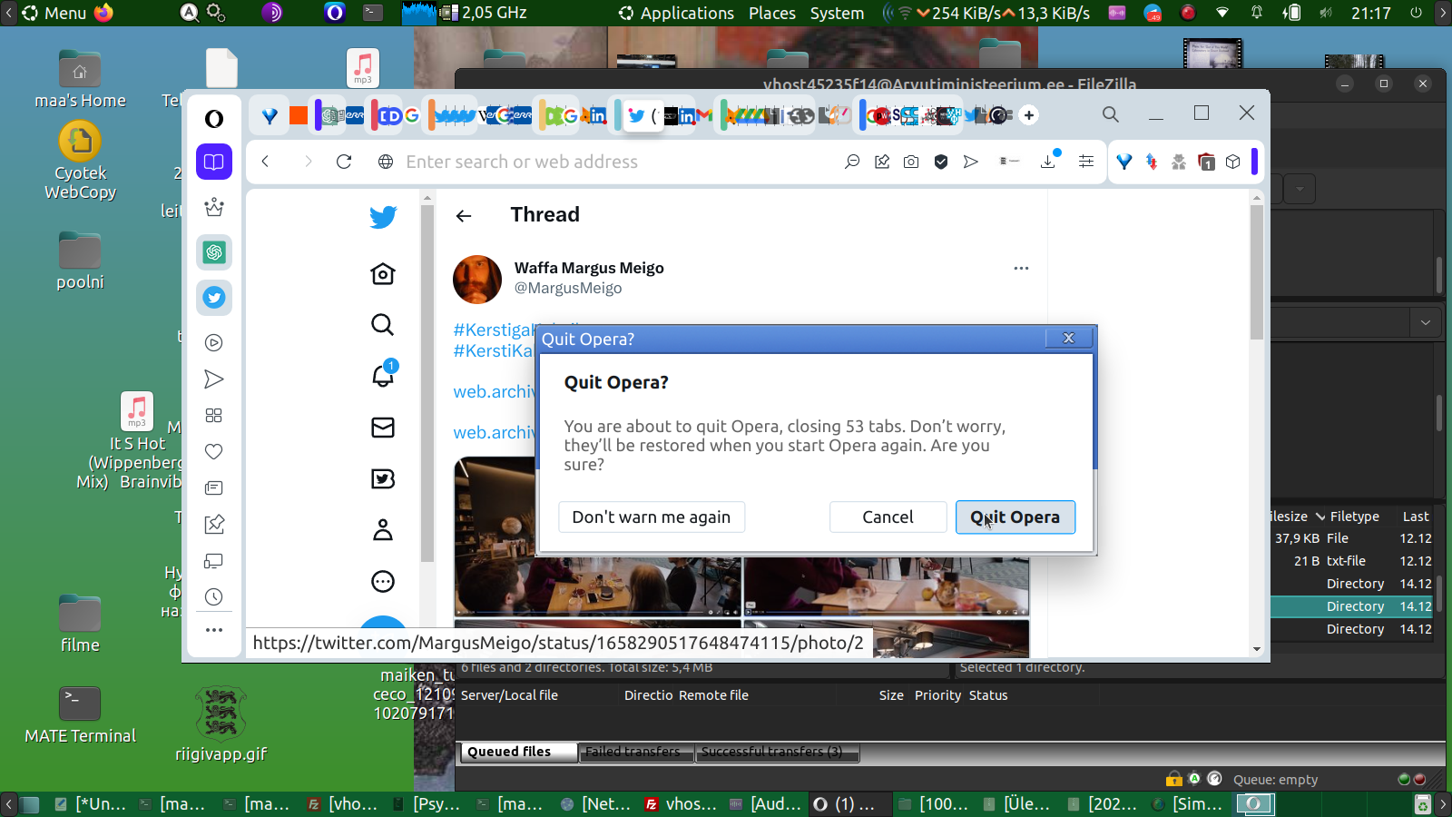Open the Opera main menu logo
This screenshot has height=817, width=1452.
[x=214, y=119]
